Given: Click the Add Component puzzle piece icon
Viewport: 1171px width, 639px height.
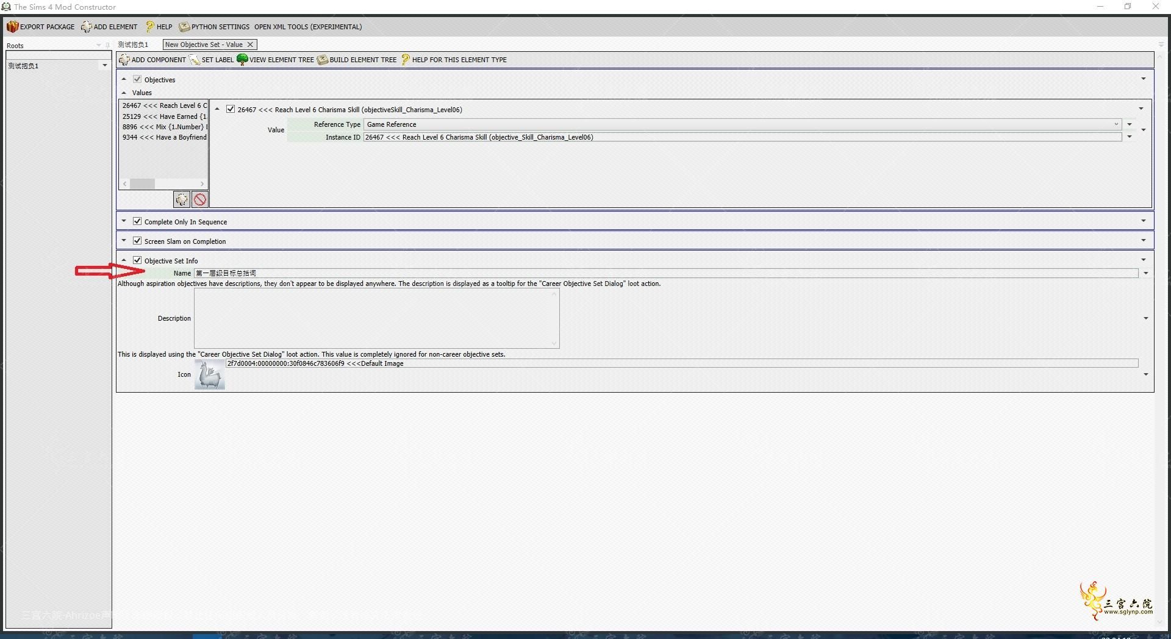Looking at the screenshot, I should click(x=124, y=60).
